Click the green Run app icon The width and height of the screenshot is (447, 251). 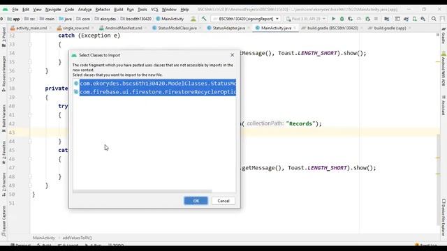[333, 19]
